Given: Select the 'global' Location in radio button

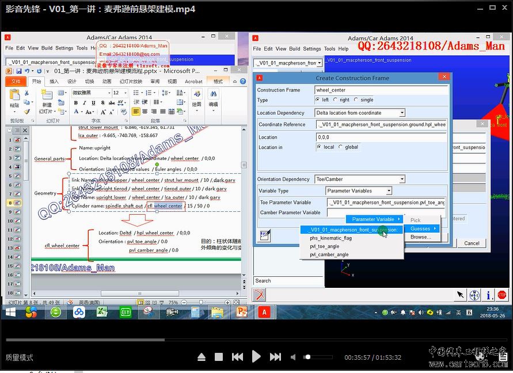Looking at the screenshot, I should [341, 147].
